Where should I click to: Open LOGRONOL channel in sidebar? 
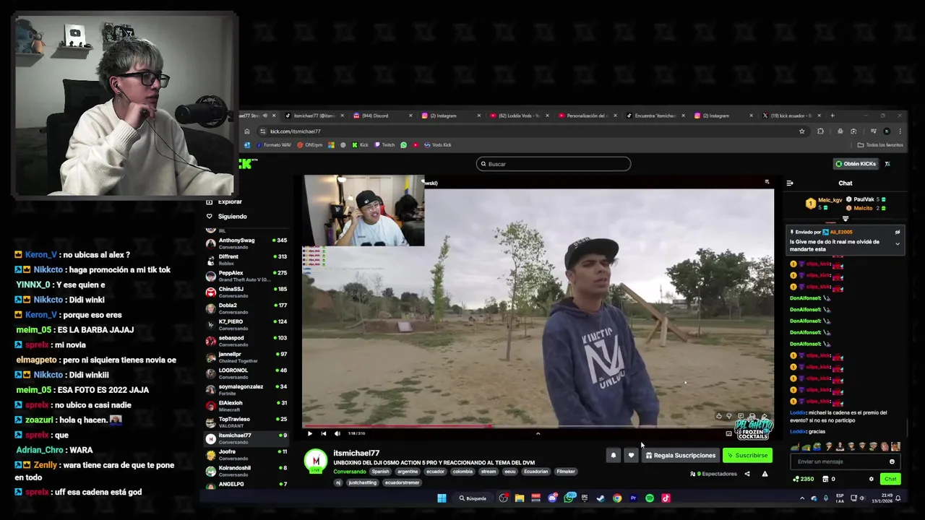click(246, 373)
